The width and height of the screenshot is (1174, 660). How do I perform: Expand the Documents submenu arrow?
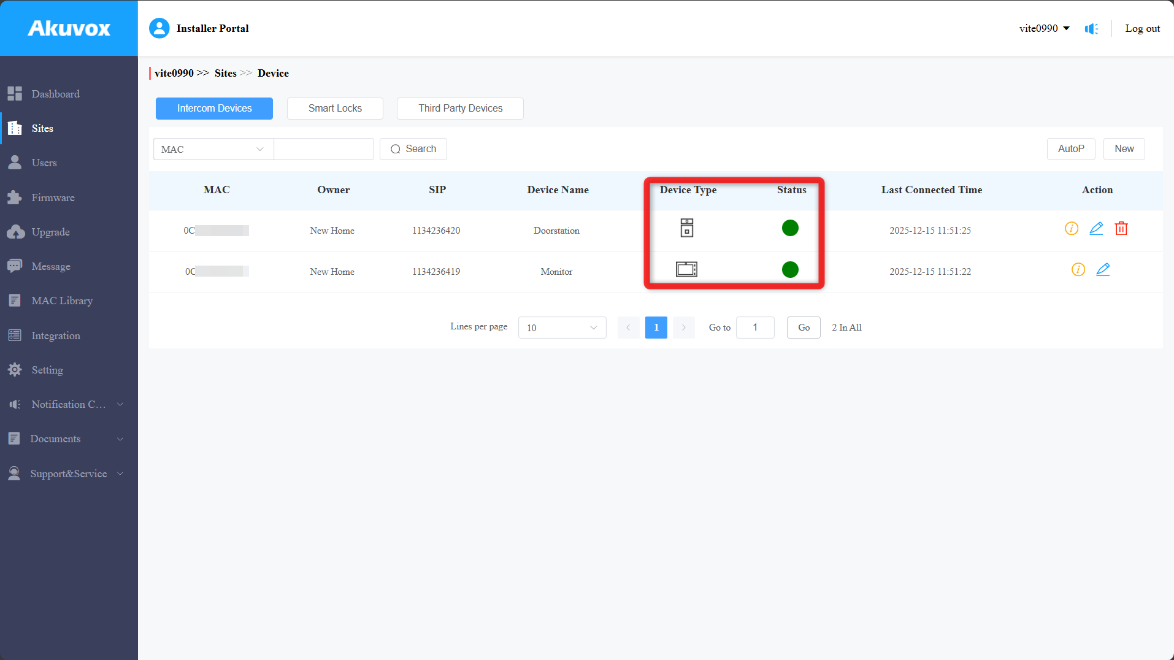[120, 439]
